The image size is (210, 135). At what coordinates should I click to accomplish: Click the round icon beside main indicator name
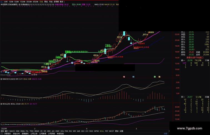[19, 4]
